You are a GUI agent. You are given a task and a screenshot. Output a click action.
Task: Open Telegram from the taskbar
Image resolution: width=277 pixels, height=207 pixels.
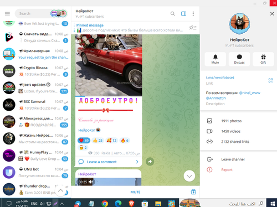coord(78,204)
